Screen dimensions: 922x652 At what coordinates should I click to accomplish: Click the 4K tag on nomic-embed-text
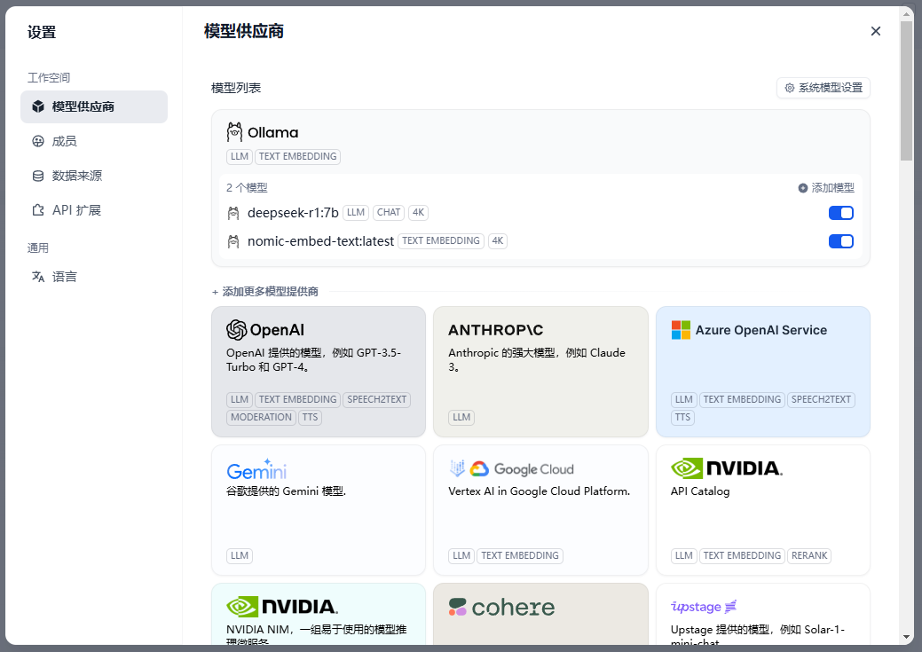pos(498,240)
